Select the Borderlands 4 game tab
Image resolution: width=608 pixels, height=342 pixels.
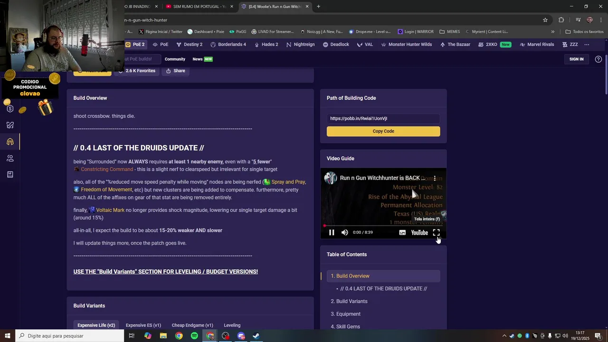pyautogui.click(x=228, y=44)
